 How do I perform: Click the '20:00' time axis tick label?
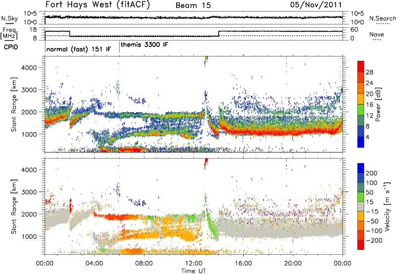coord(293,263)
